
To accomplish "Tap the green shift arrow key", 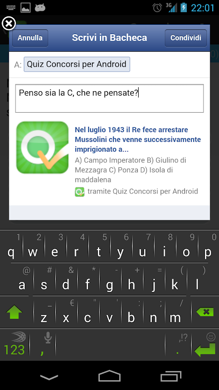I will pos(14,312).
